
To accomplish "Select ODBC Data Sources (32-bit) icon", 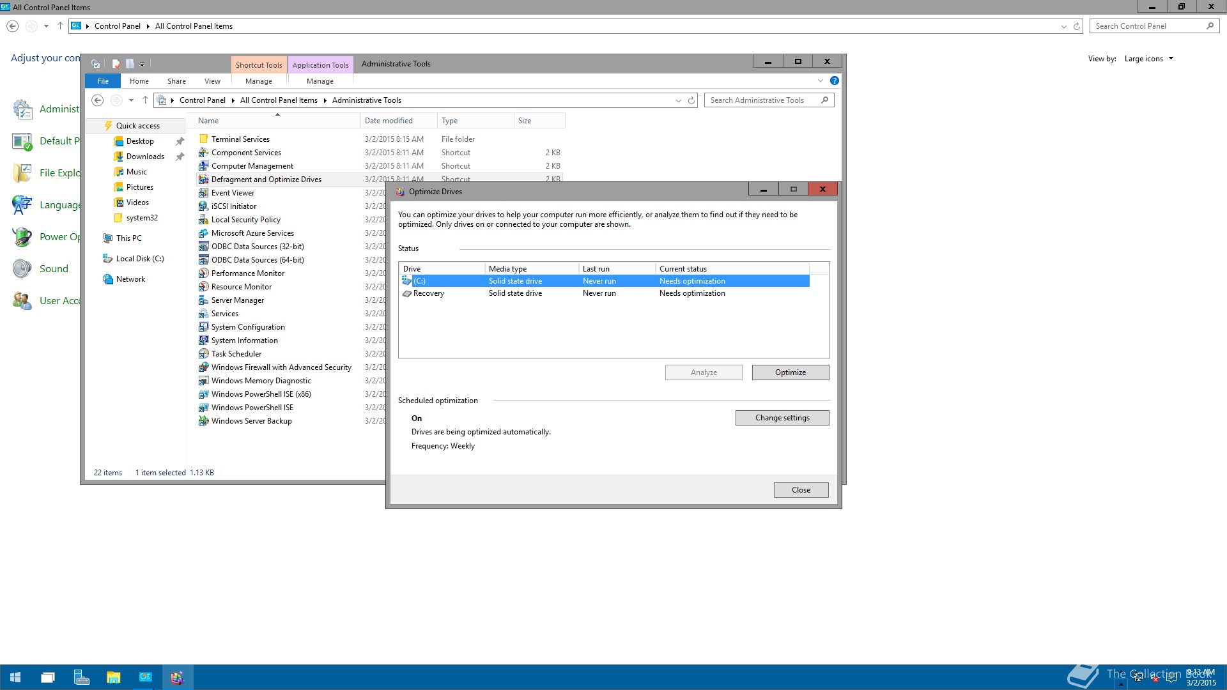I will (203, 246).
